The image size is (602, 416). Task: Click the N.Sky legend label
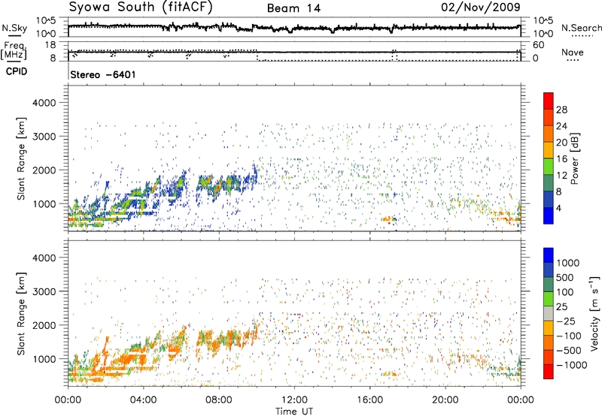[14, 28]
